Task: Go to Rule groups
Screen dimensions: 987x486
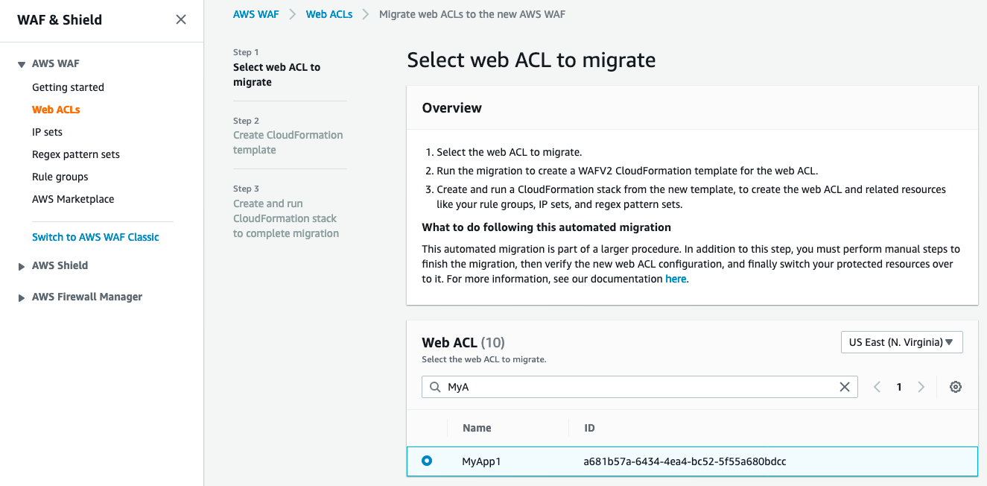Action: [x=60, y=177]
